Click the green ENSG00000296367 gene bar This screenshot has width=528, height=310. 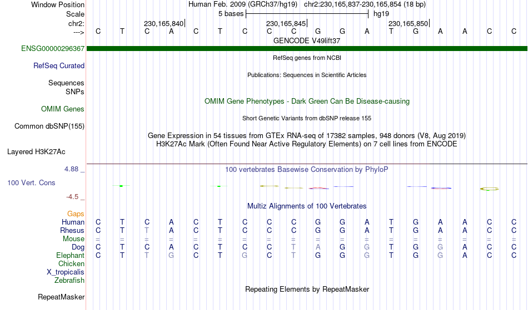click(307, 49)
